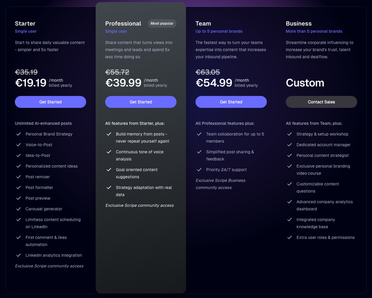
Task: Click checkmark next to Extra user roles & permissions
Action: tap(290, 237)
